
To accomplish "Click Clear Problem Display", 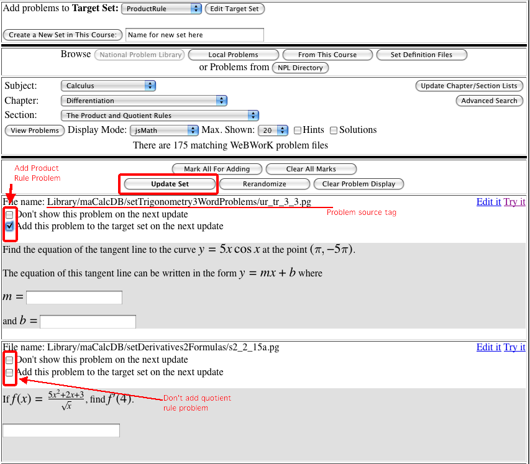I will tap(359, 184).
